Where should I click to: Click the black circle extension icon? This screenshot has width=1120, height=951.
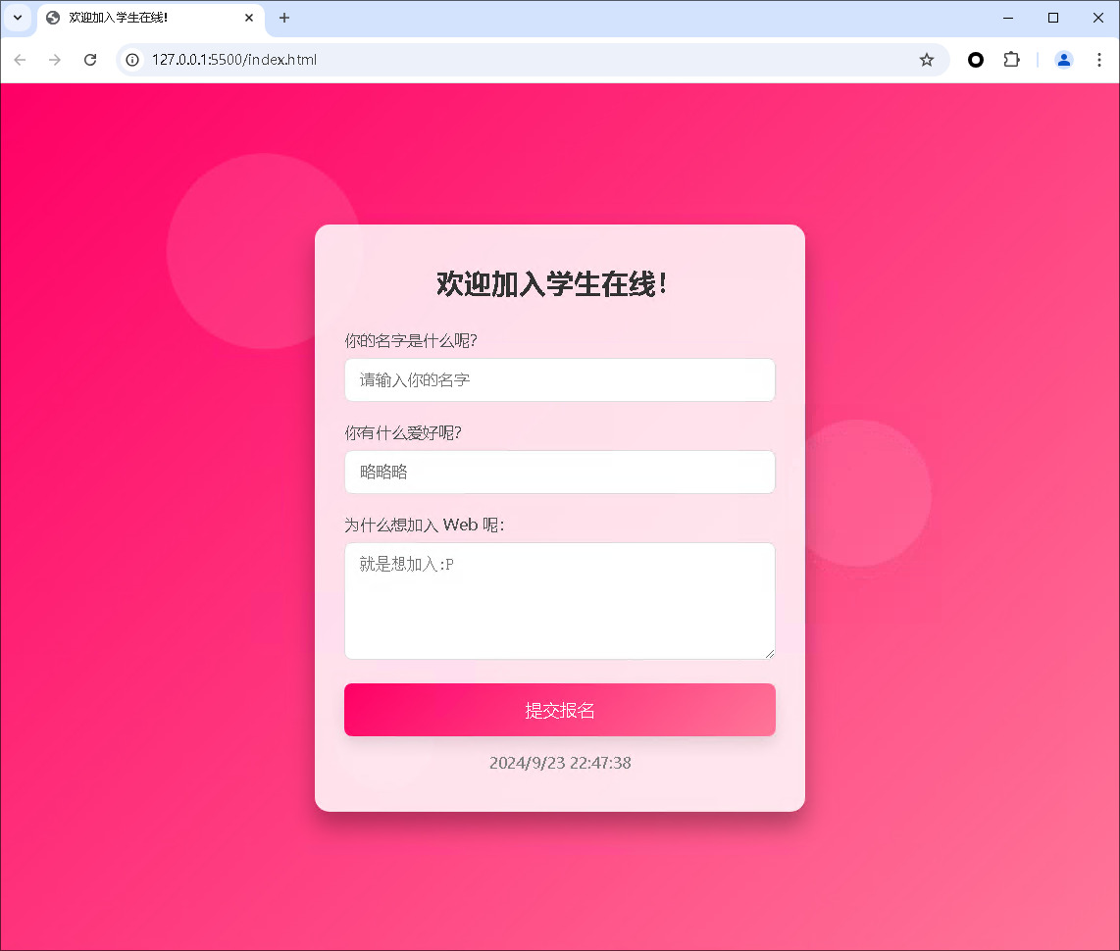click(x=975, y=60)
